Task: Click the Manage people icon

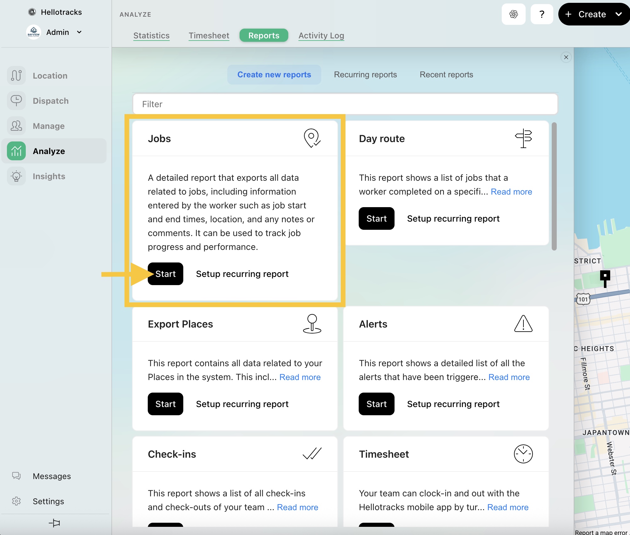Action: pyautogui.click(x=16, y=126)
